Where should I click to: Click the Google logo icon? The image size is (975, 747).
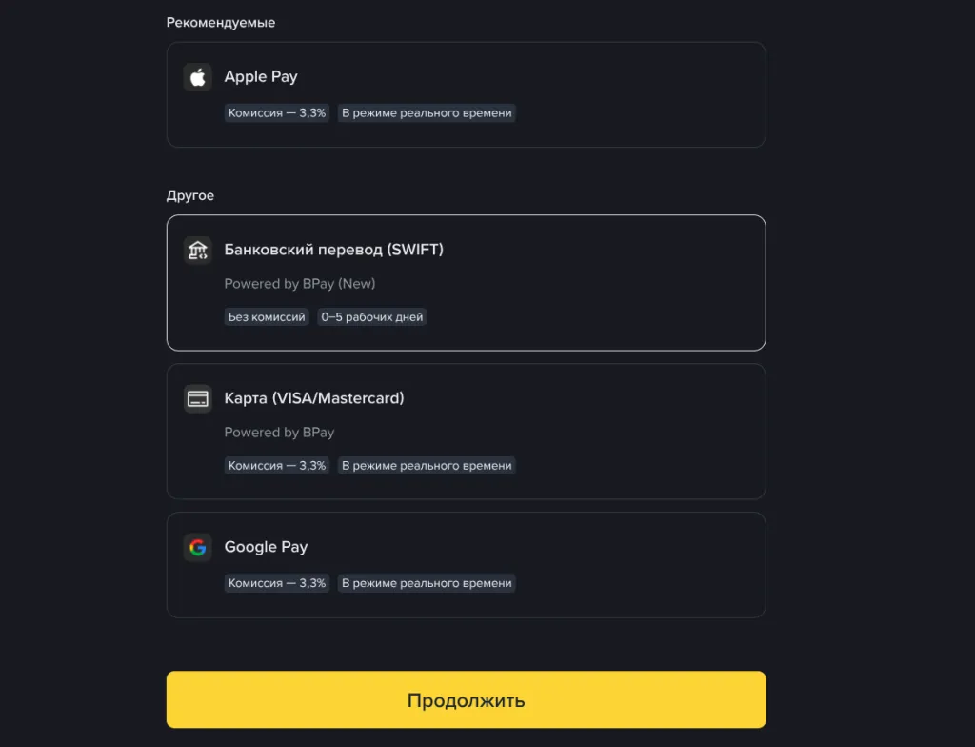[198, 547]
